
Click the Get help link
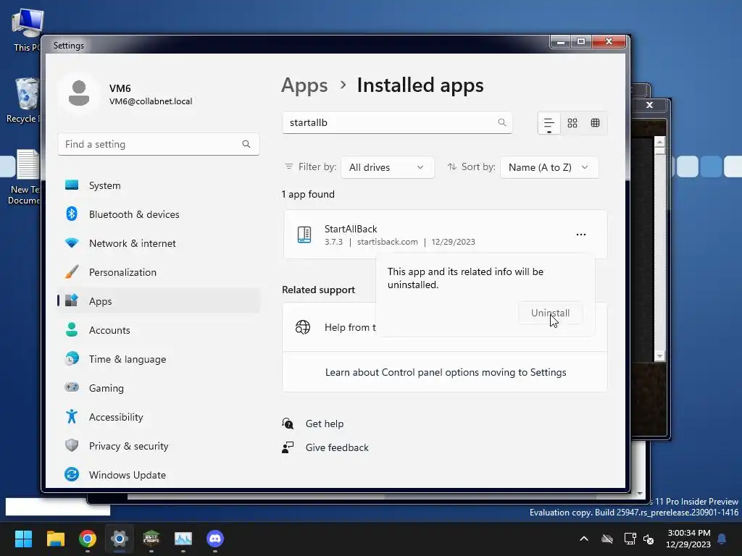tap(325, 424)
